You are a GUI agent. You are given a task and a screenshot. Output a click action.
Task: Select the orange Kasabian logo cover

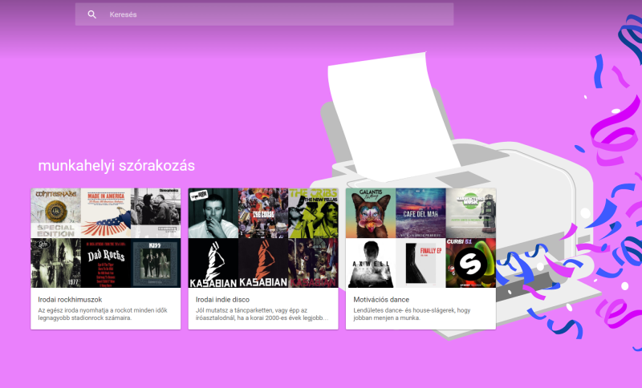pos(263,263)
